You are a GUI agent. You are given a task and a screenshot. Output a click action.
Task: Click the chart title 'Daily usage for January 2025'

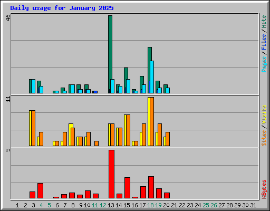[x=62, y=8]
